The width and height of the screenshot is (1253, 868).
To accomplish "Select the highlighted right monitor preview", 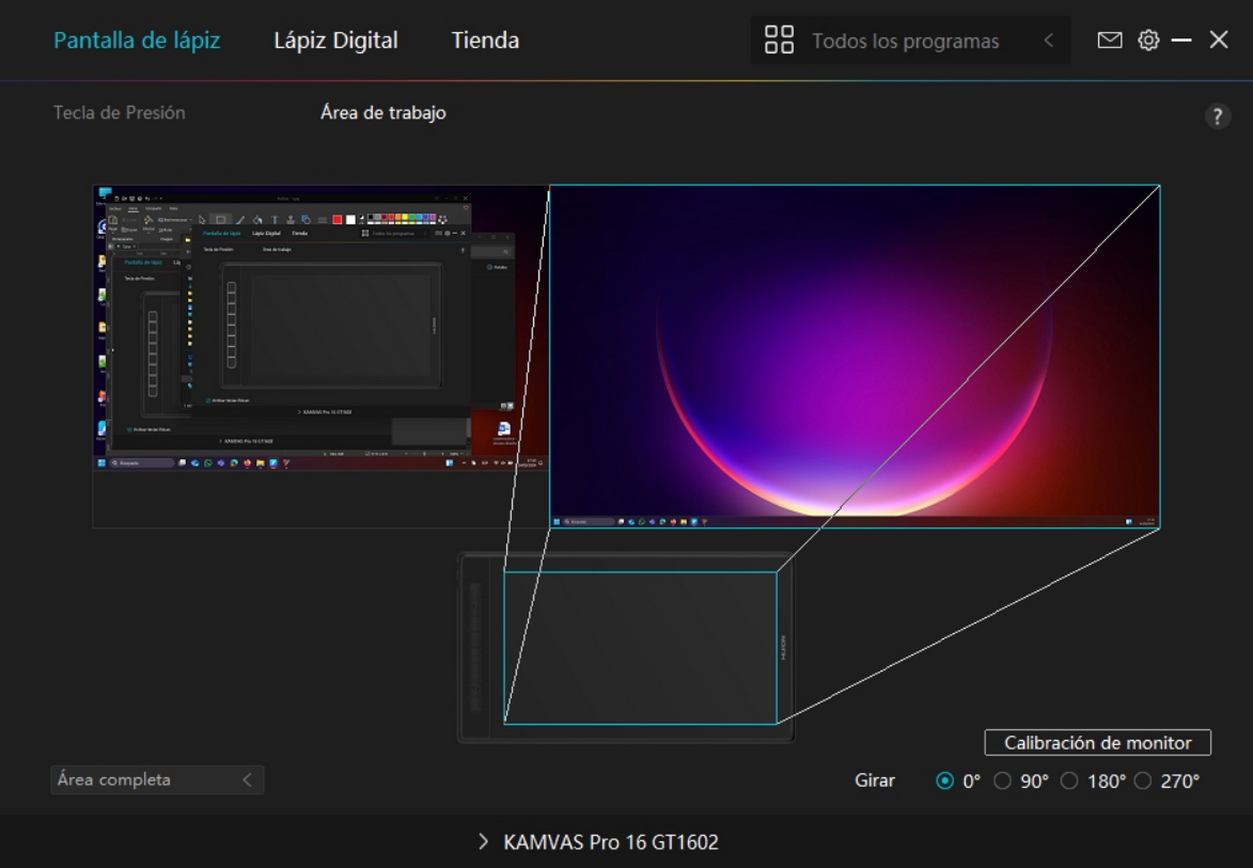I will [854, 355].
